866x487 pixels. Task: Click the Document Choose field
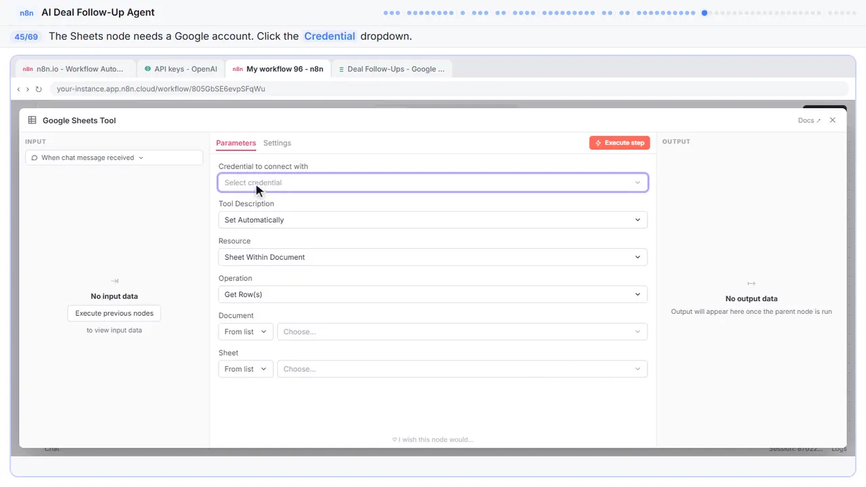[462, 331]
